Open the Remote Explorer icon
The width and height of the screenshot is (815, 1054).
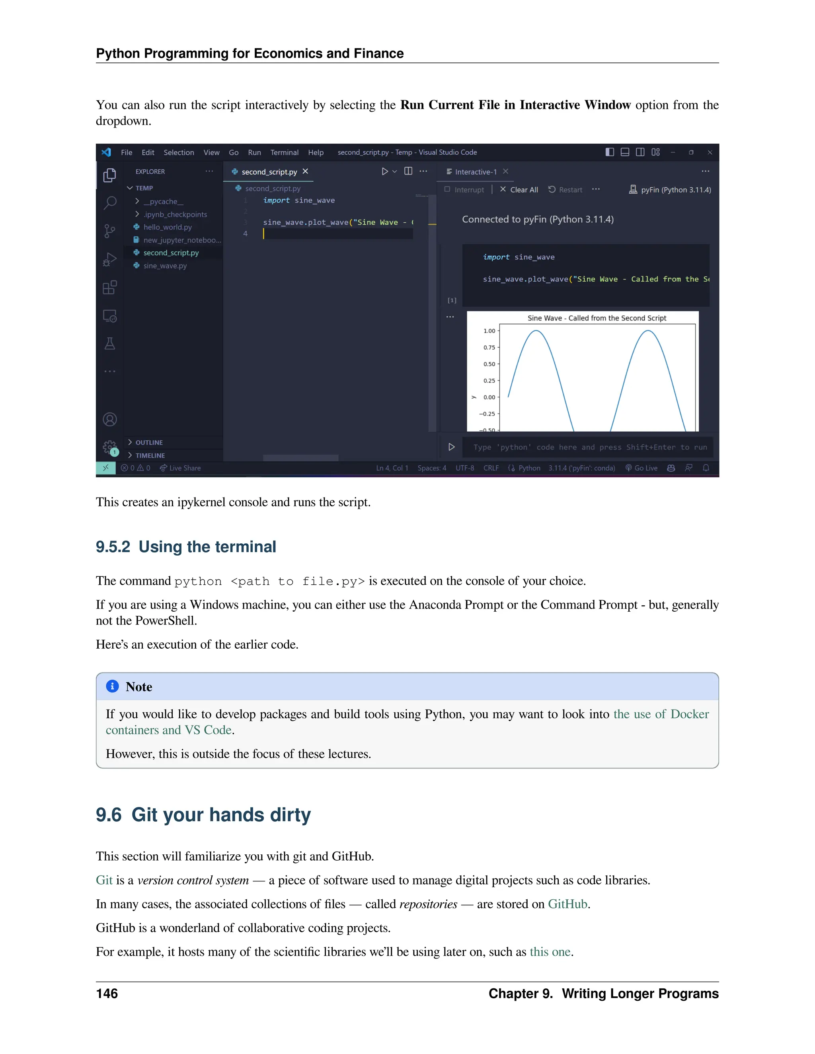pyautogui.click(x=109, y=316)
